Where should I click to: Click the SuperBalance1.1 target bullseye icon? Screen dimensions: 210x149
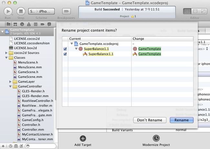81,49
